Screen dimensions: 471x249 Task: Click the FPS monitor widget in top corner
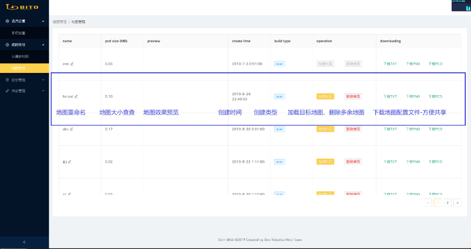[x=461, y=6]
